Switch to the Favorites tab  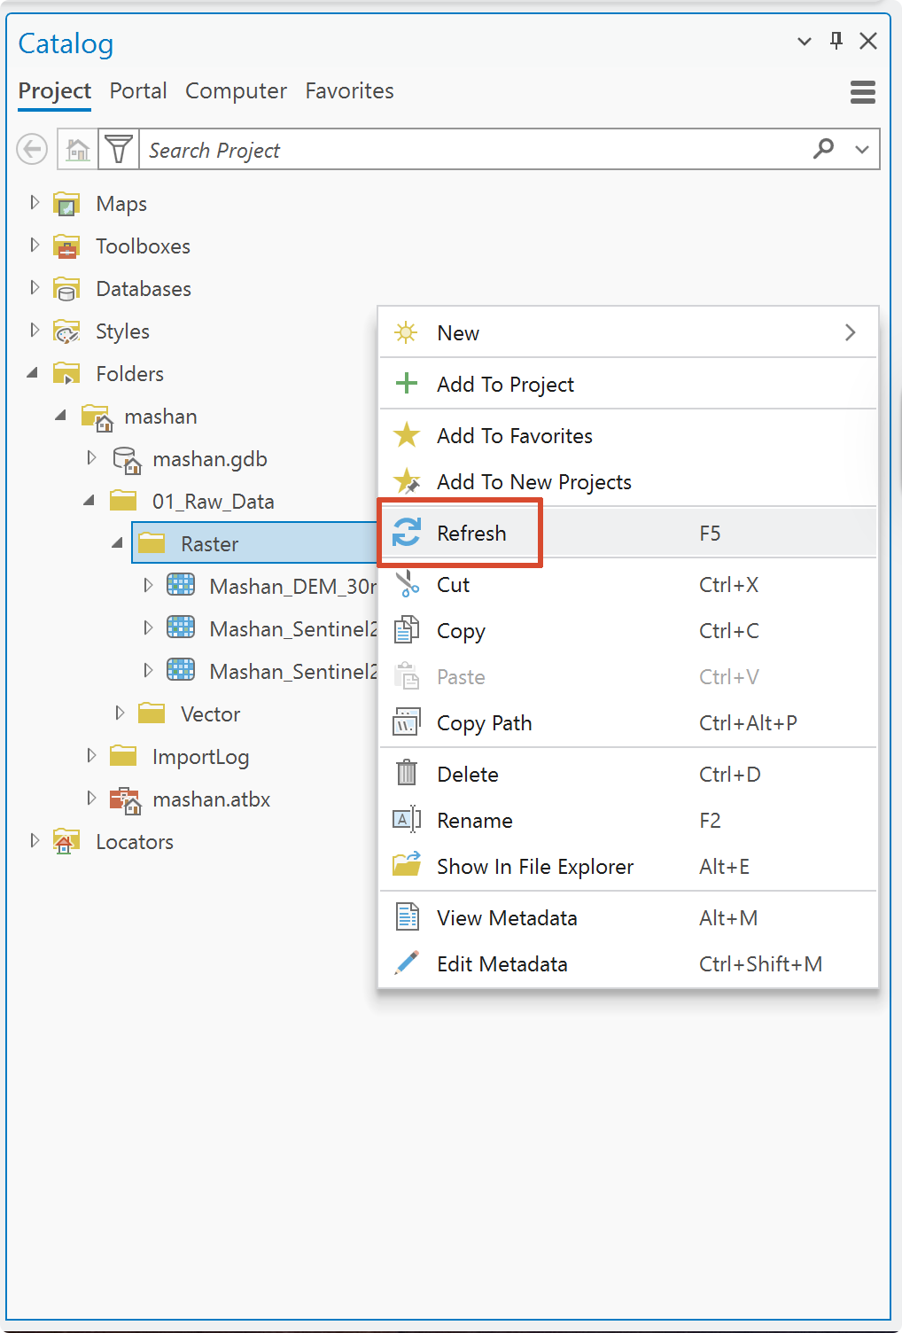point(350,91)
